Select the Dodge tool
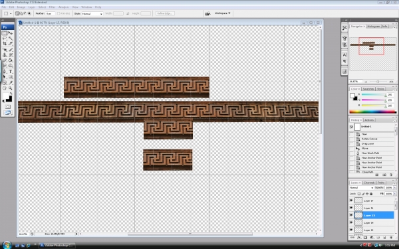This screenshot has width=399, height=249. tap(11, 66)
